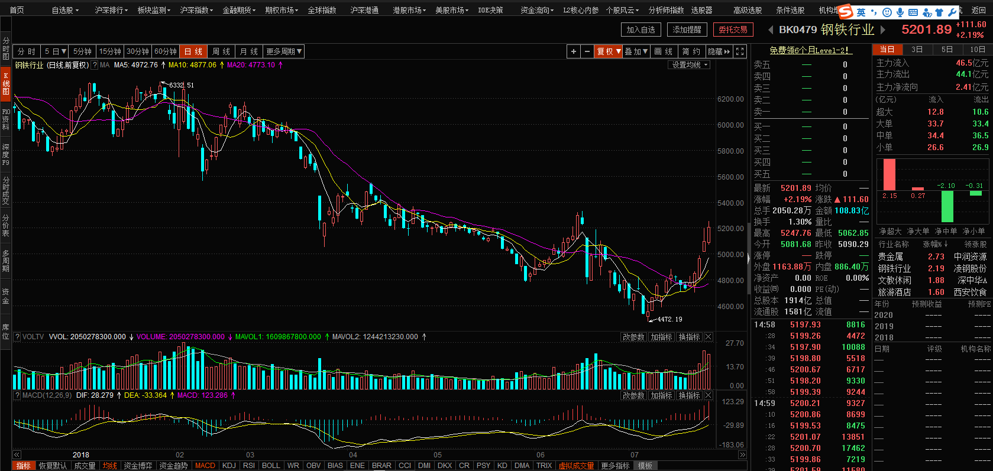The height and width of the screenshot is (471, 993).
Task: Click 更多指标 at bottom bar
Action: coord(615,466)
